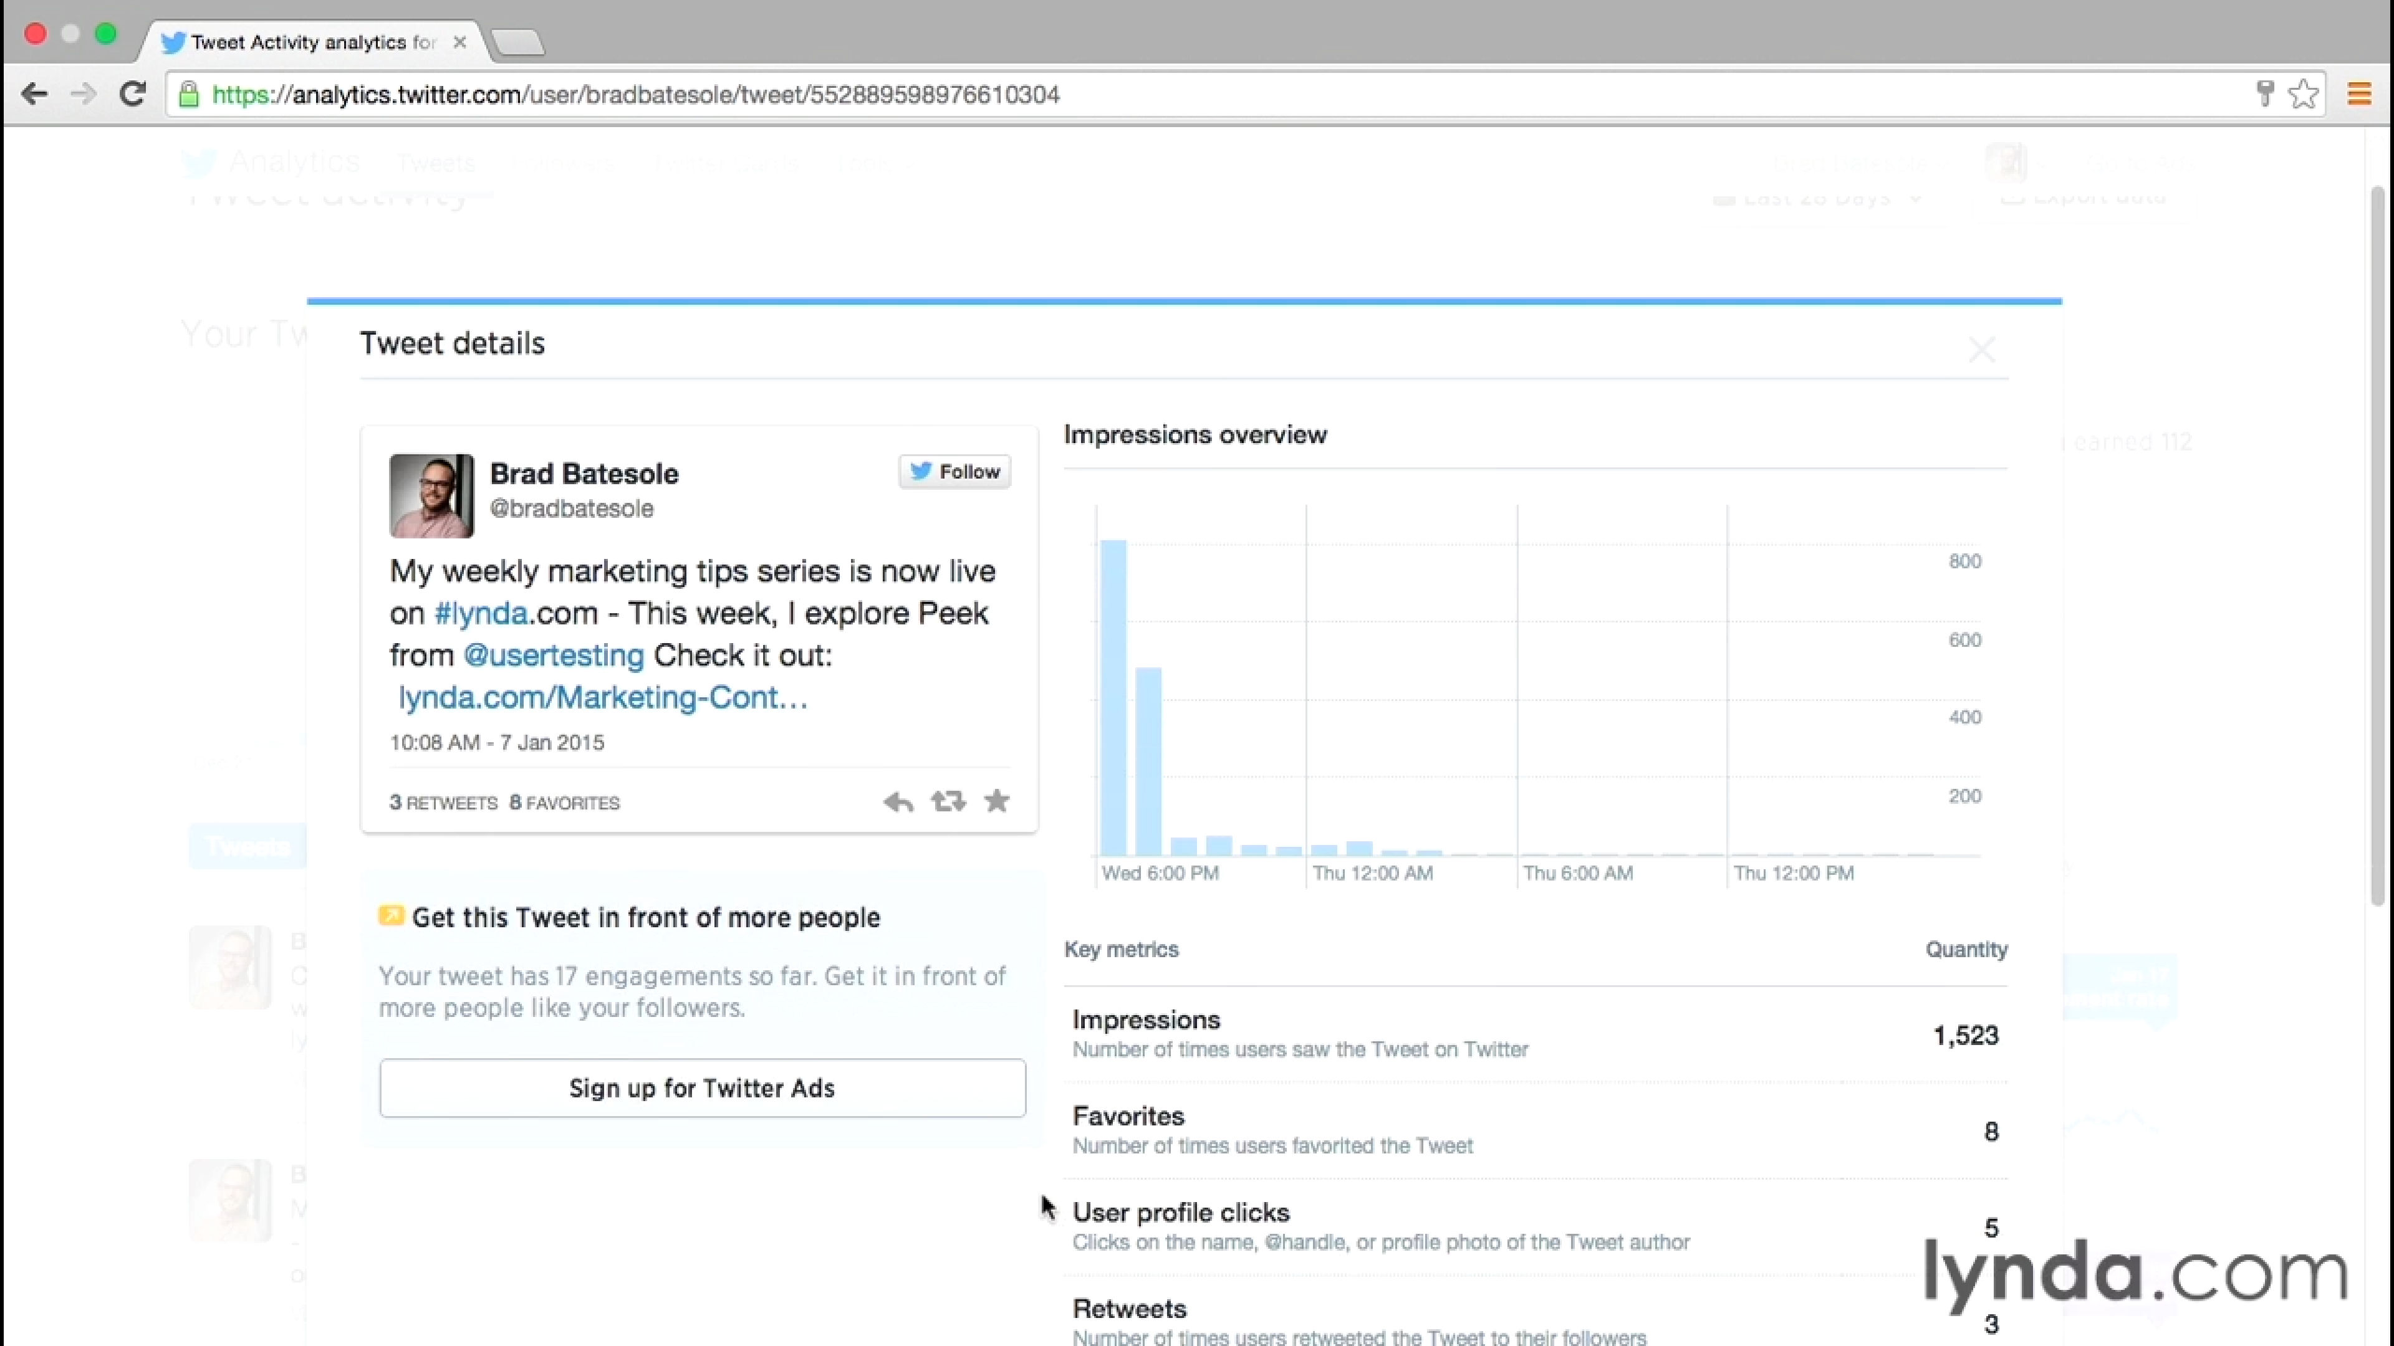The width and height of the screenshot is (2394, 1346).
Task: Favorite the tweet with the star icon
Action: pyautogui.click(x=996, y=801)
